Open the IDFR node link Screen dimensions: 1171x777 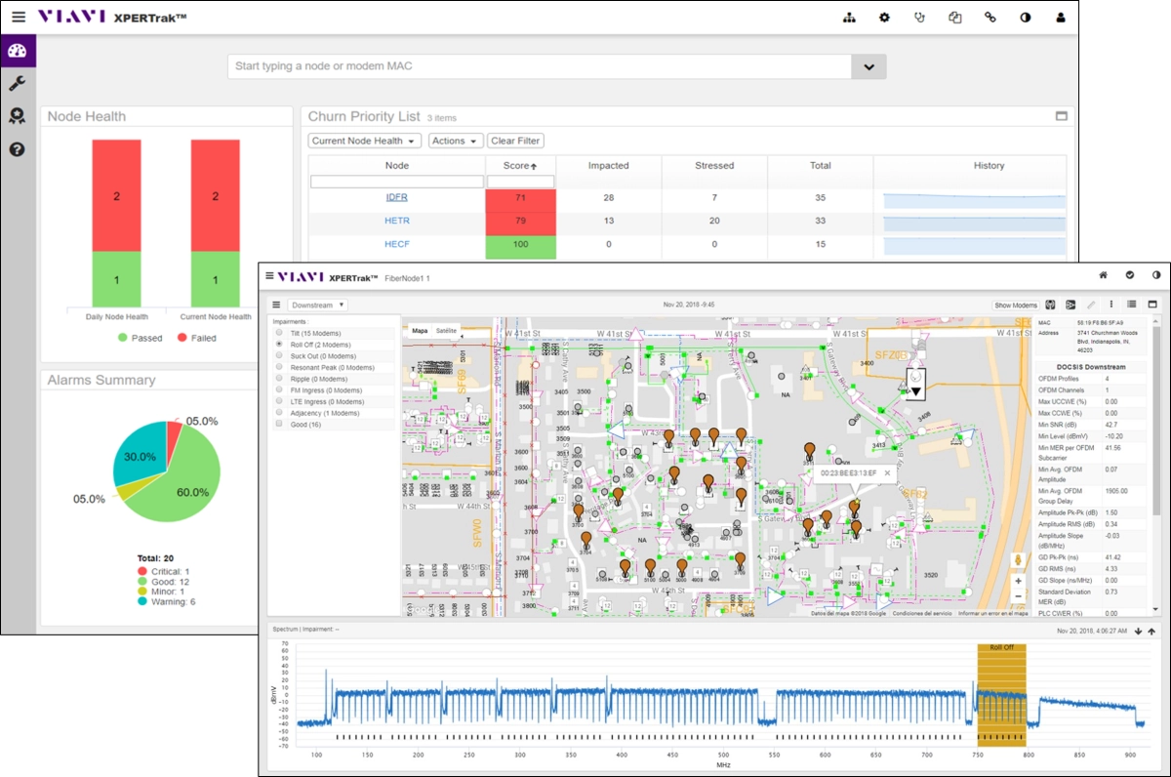pos(396,198)
